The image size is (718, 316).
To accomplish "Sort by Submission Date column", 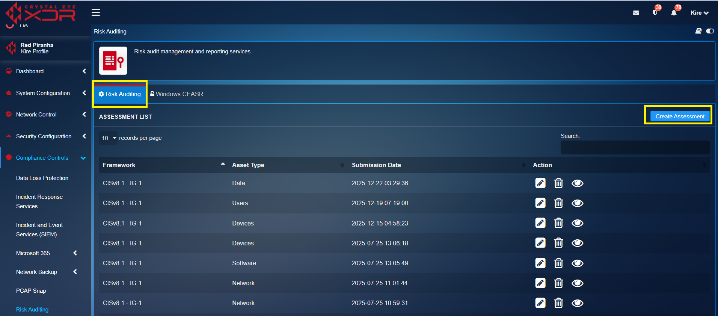I will pos(438,165).
